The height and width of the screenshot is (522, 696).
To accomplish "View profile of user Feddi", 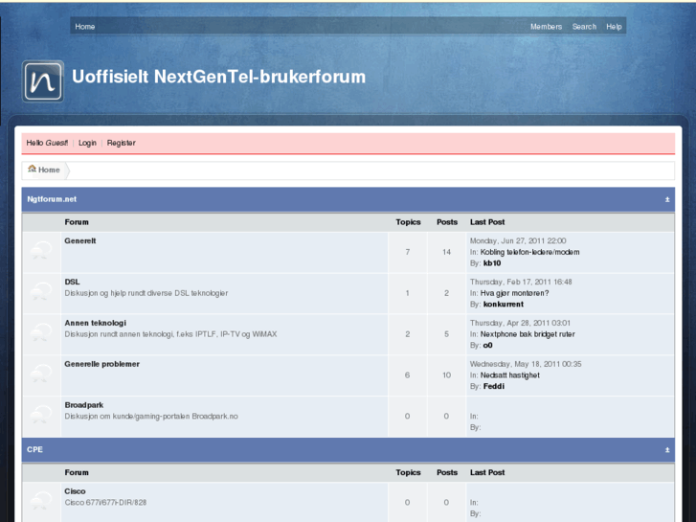I will click(x=494, y=387).
